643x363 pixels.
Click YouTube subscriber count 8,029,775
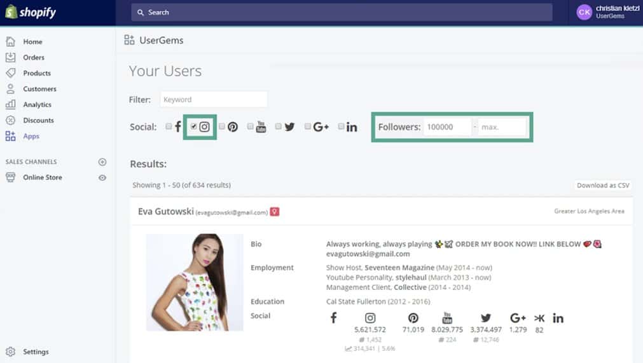[447, 330]
